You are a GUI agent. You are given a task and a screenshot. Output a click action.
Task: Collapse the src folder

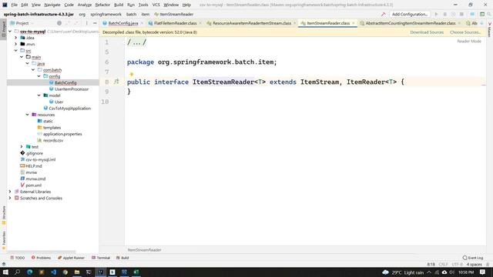pos(16,51)
